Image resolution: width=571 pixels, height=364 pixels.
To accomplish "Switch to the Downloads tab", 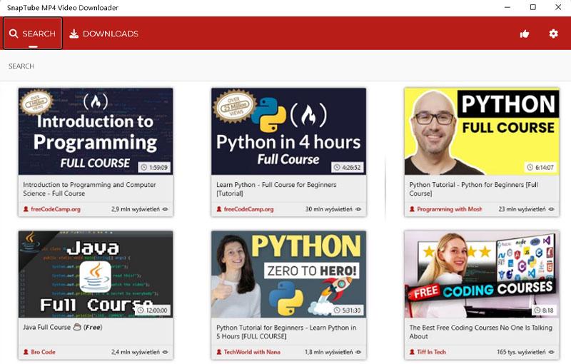I will pyautogui.click(x=103, y=34).
